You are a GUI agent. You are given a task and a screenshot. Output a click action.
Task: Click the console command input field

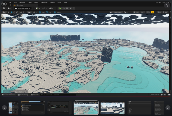(58, 95)
